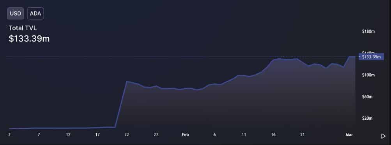The height and width of the screenshot is (145, 391).
Task: Click the 21 date tick on the axis
Action: click(x=303, y=135)
